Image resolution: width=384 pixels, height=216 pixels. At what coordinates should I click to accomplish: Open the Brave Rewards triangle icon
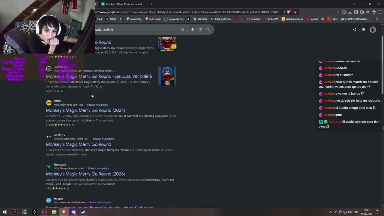click(x=295, y=12)
